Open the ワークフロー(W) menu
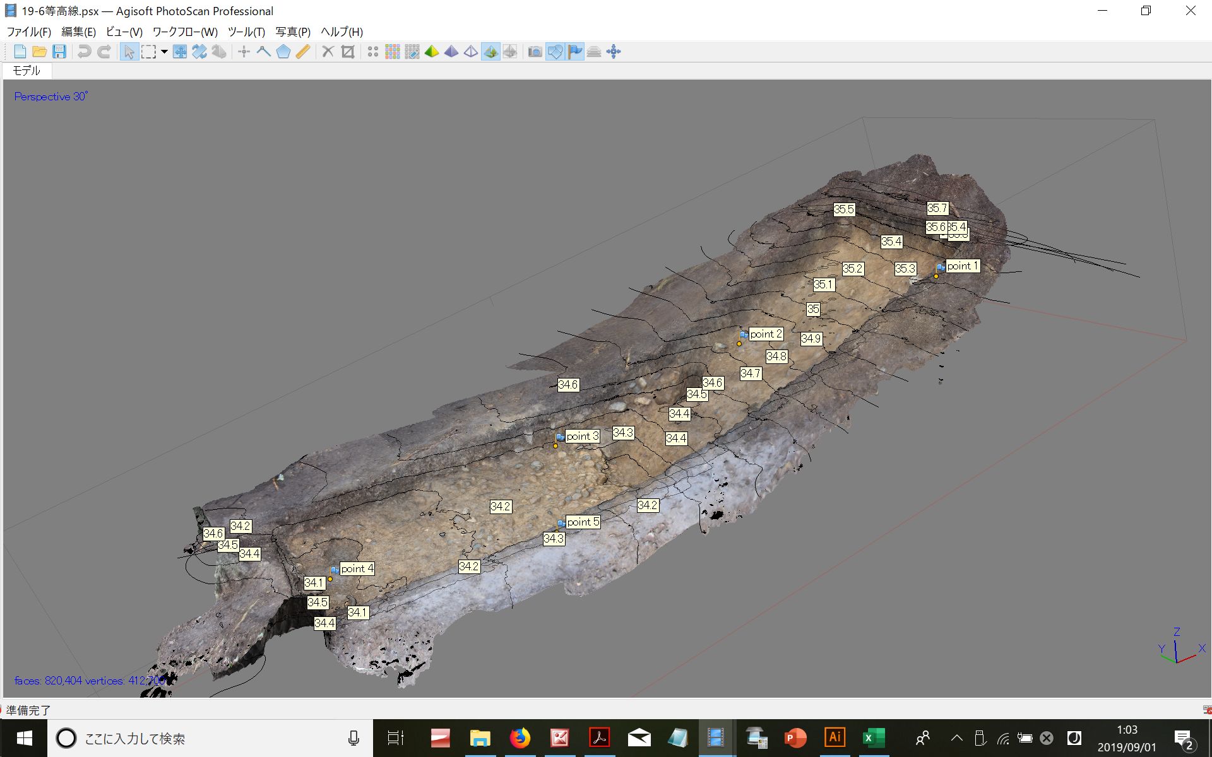The image size is (1212, 757). click(184, 32)
